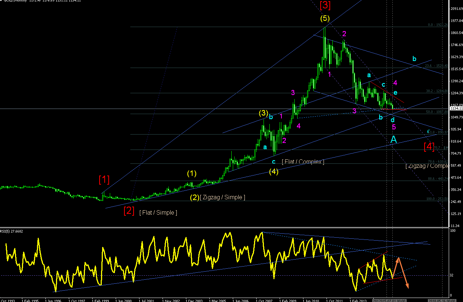Click the magenta 5 wave label

tap(394, 127)
